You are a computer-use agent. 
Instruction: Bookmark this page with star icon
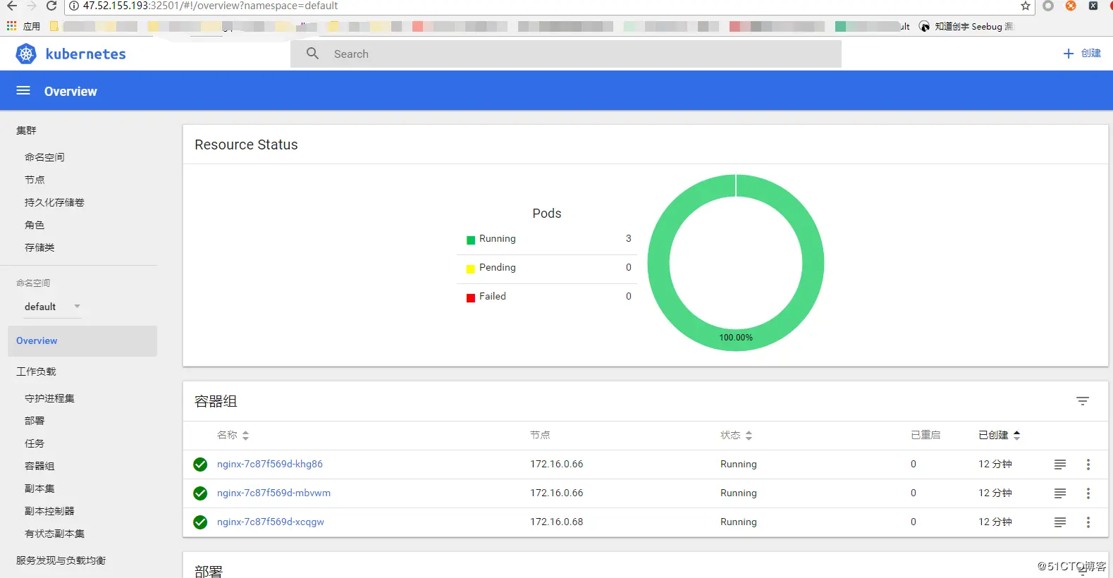point(1026,6)
